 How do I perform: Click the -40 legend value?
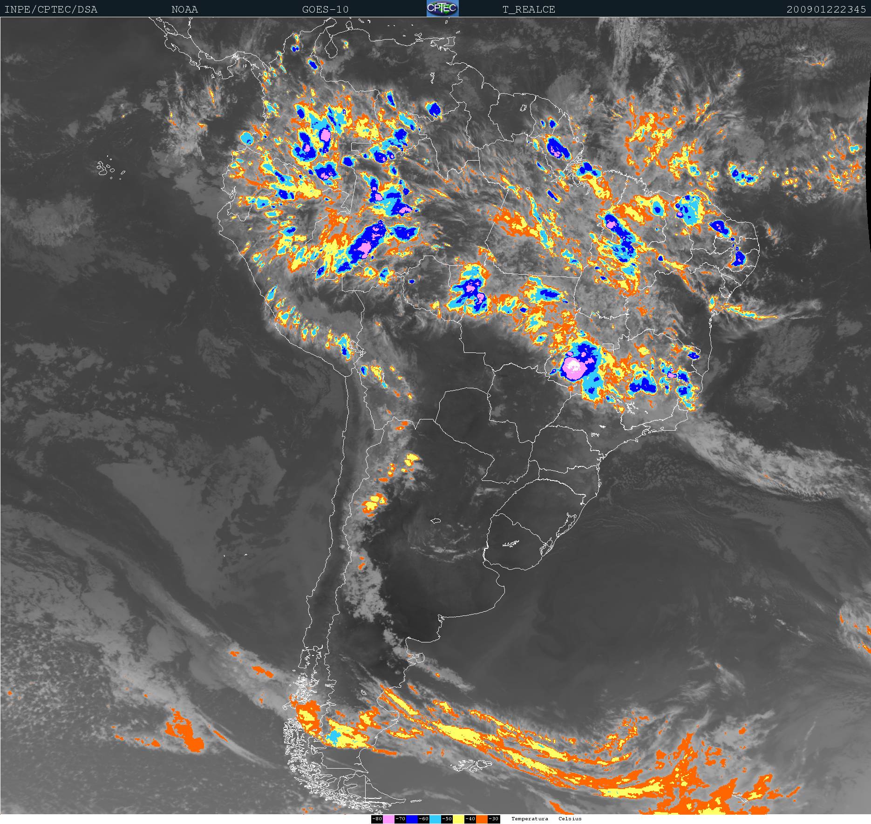[x=470, y=819]
